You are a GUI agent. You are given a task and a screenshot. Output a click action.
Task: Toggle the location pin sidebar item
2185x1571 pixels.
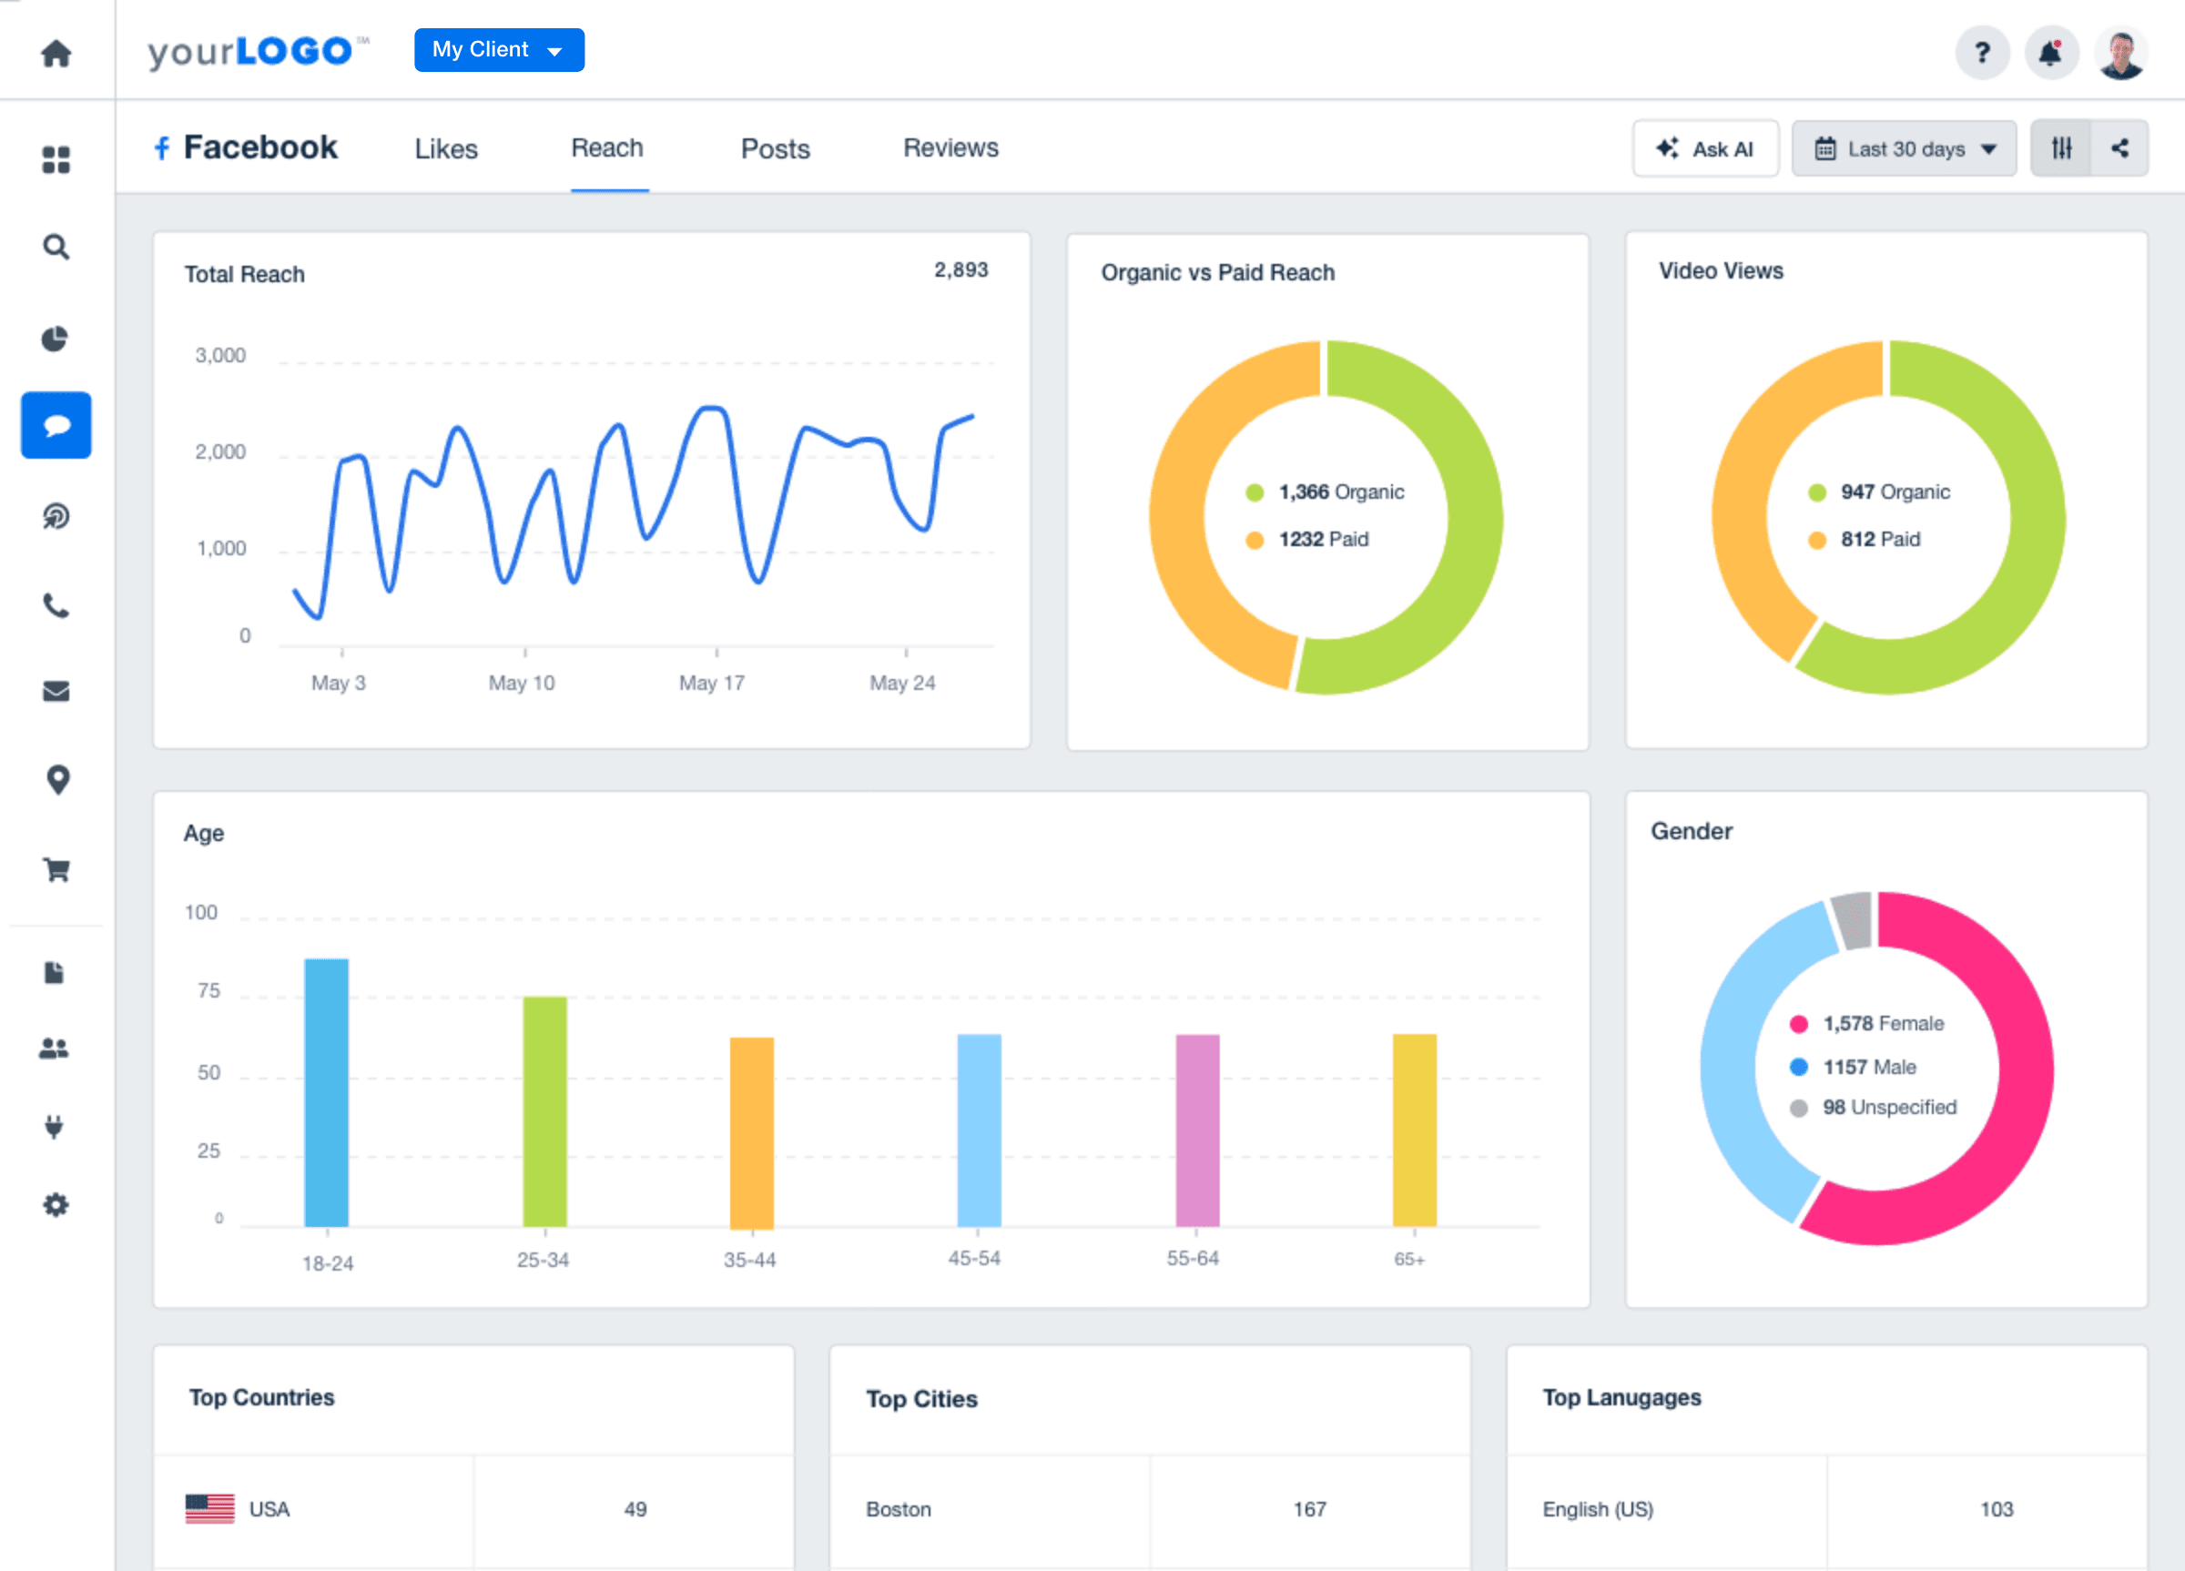coord(56,779)
